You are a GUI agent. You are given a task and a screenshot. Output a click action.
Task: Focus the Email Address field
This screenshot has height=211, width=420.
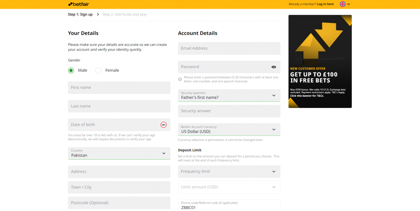(229, 48)
